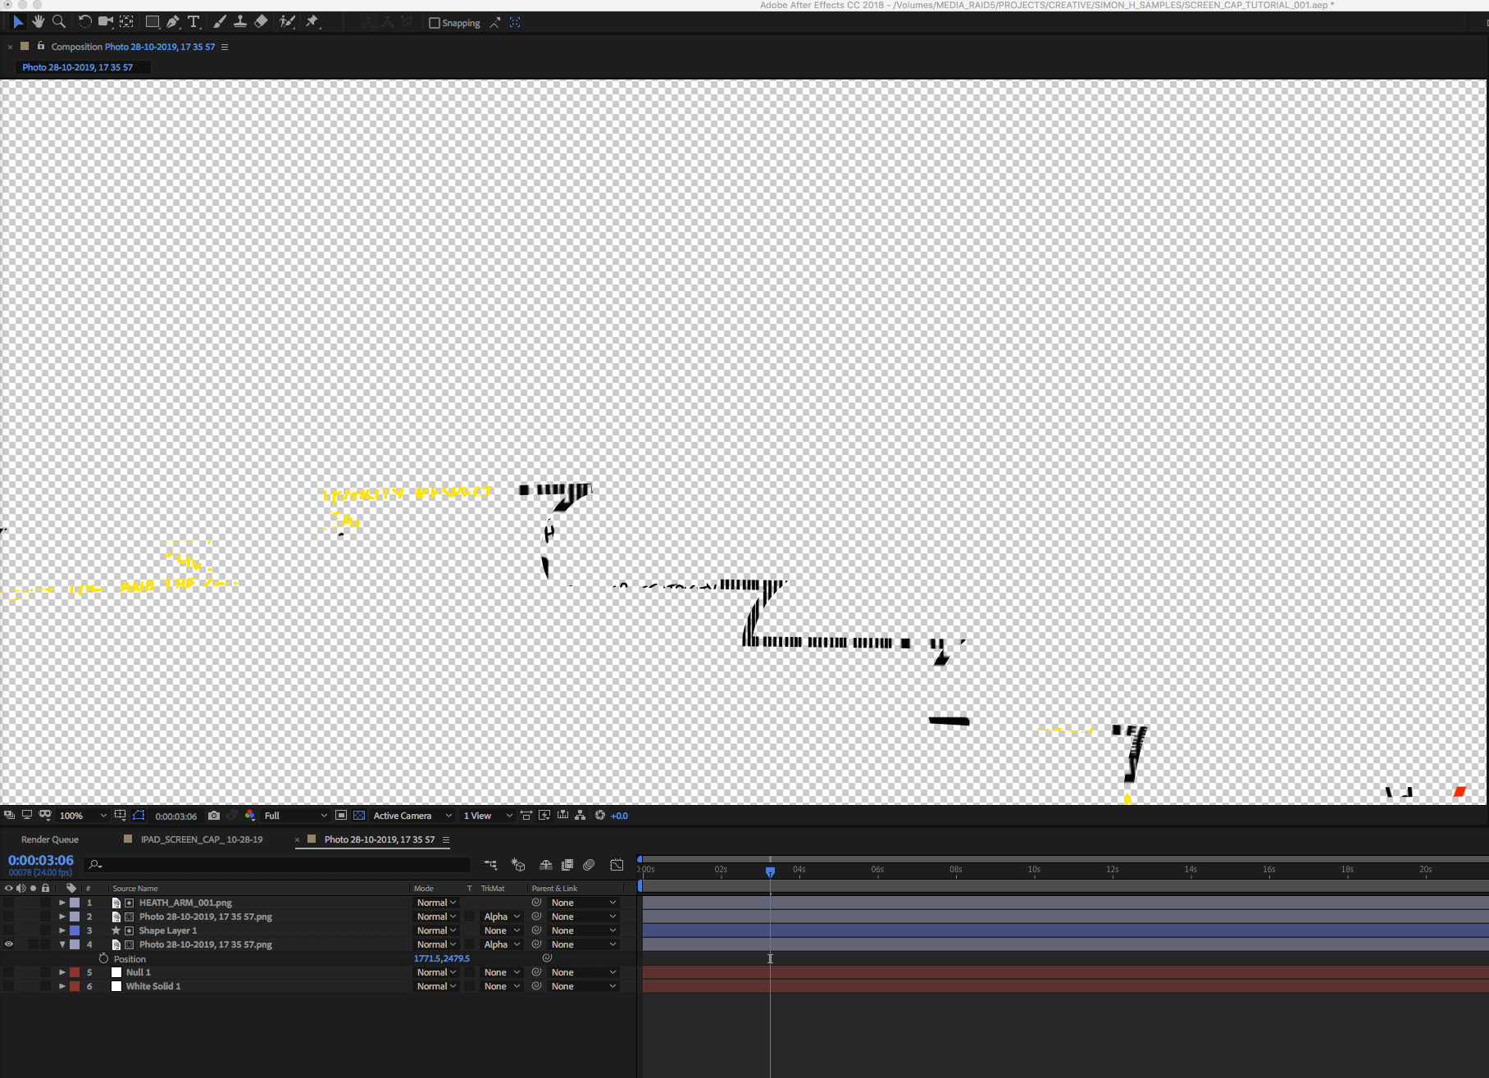Viewport: 1489px width, 1078px height.
Task: Select the Puppet Pin tool
Action: (x=312, y=22)
